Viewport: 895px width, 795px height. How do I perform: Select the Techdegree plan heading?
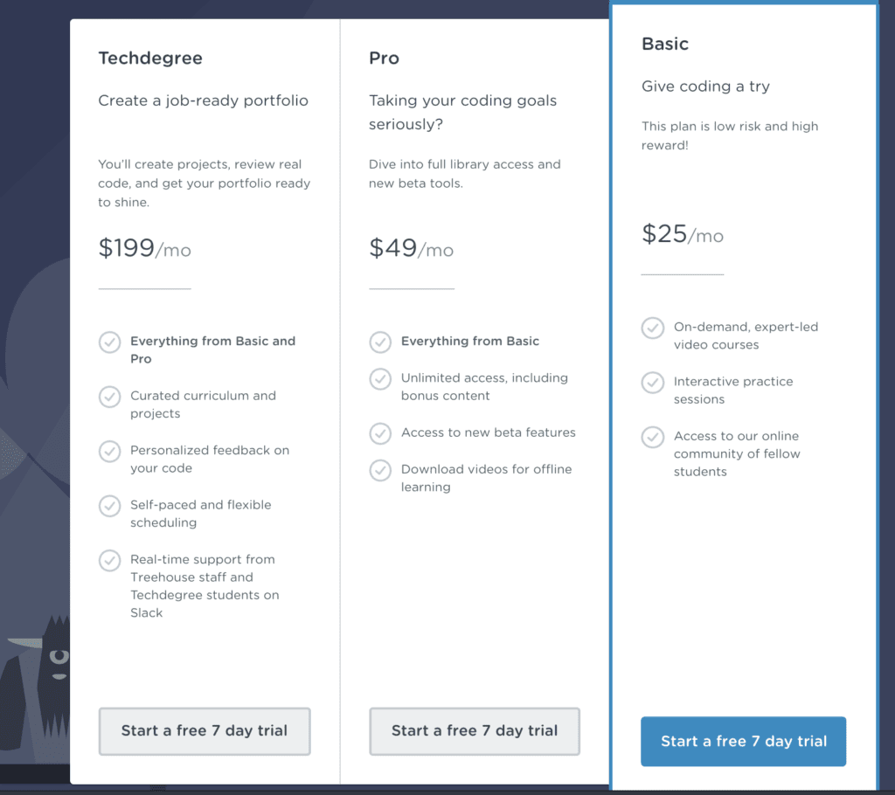tap(150, 59)
